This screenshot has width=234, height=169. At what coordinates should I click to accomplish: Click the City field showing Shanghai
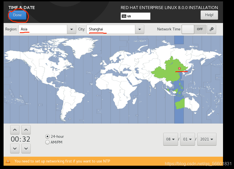point(111,29)
